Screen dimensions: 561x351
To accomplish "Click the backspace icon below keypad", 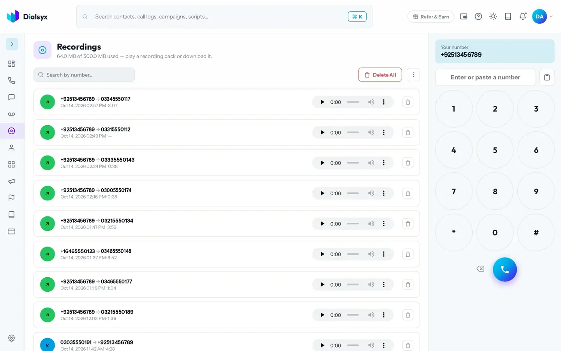I will (480, 269).
